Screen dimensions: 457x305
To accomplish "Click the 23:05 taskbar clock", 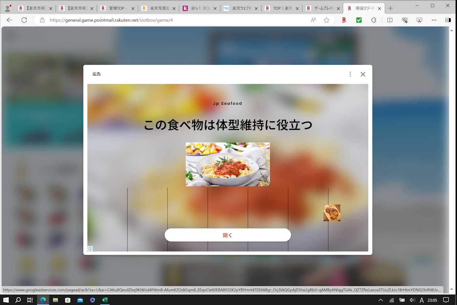I will [x=432, y=300].
